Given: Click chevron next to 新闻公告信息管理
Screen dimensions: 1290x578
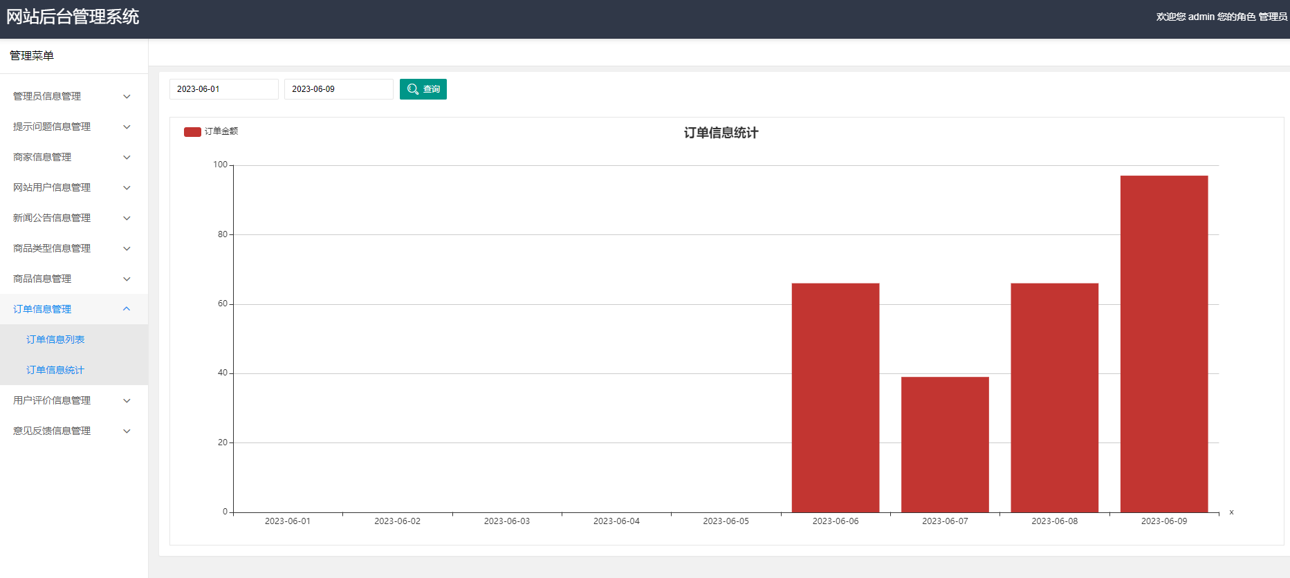Looking at the screenshot, I should [x=127, y=218].
